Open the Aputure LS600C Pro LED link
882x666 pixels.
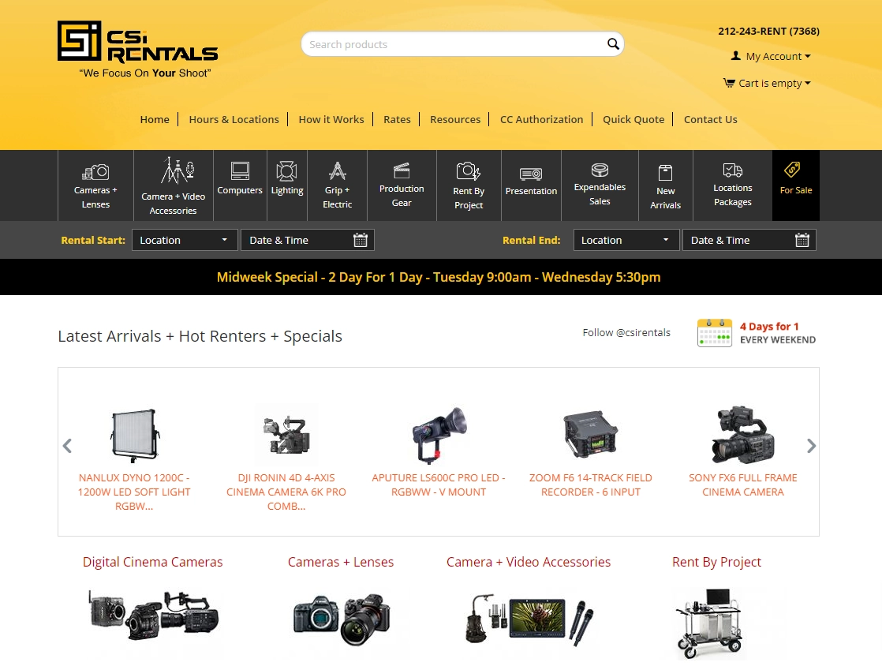click(x=438, y=485)
